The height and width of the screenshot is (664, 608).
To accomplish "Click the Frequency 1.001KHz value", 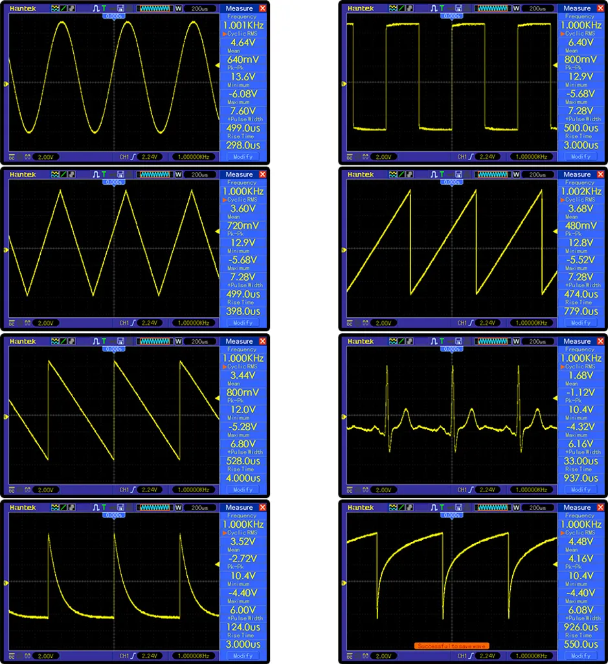I will point(243,25).
